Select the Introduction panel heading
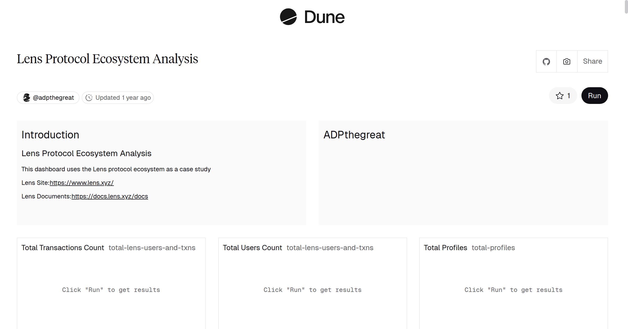Screen dimensions: 628x329 point(51,135)
